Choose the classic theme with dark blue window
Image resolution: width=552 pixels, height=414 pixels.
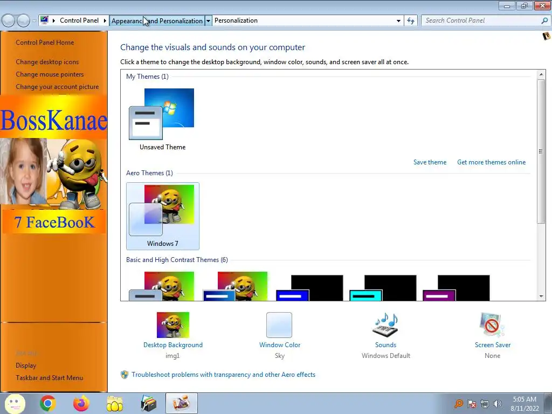[x=235, y=286]
